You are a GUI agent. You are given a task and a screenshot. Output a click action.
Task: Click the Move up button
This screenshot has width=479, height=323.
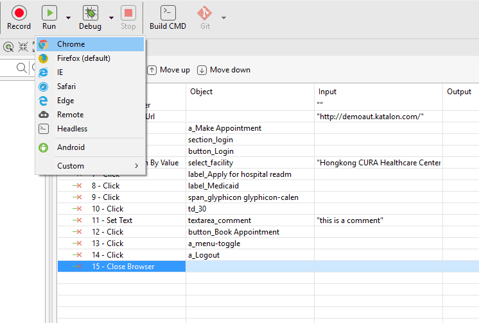click(x=169, y=70)
